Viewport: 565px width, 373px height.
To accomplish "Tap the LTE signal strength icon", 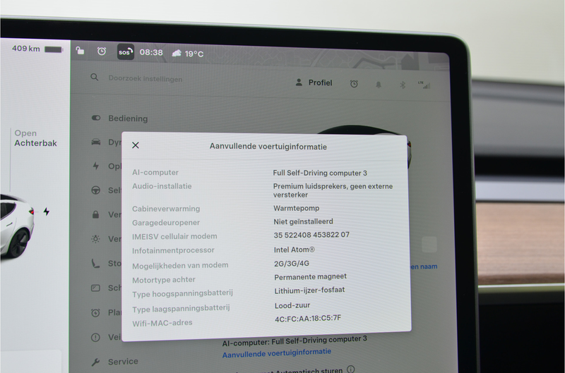I will (x=424, y=85).
